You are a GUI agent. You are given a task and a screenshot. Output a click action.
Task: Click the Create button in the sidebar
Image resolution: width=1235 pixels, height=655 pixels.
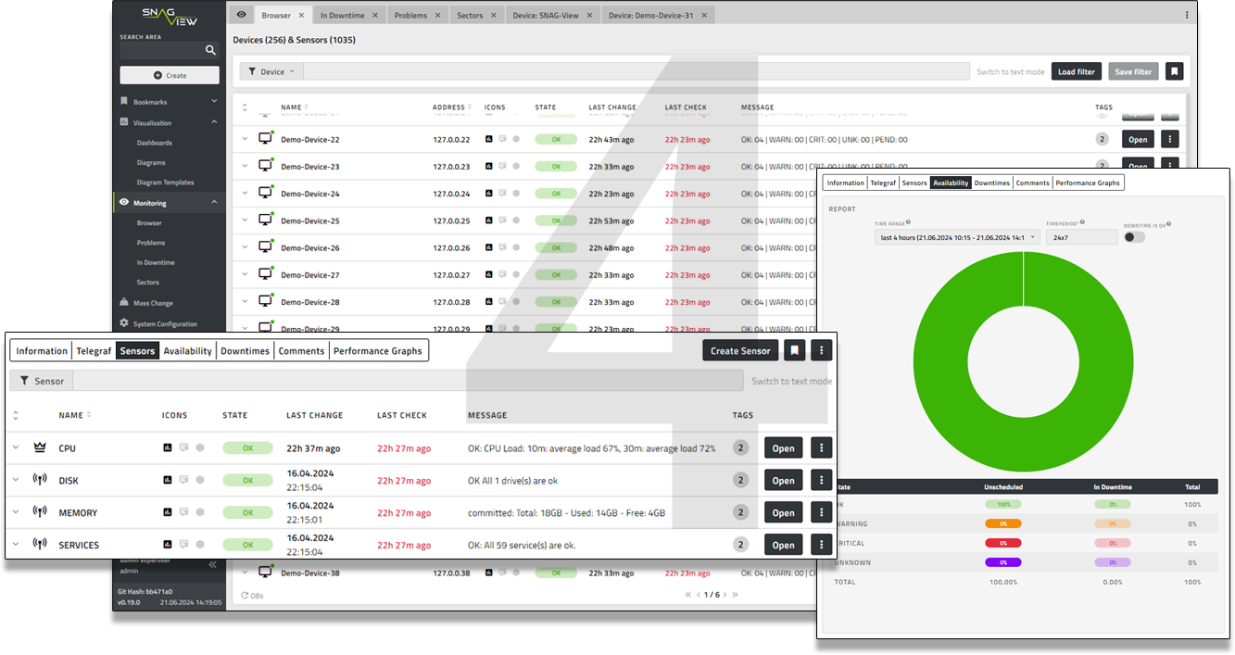pyautogui.click(x=170, y=75)
